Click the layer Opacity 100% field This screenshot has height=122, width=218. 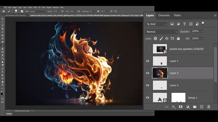coord(195,32)
